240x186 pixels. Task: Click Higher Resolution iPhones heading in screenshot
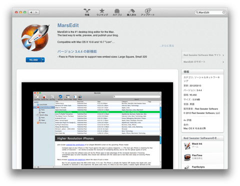point(75,138)
